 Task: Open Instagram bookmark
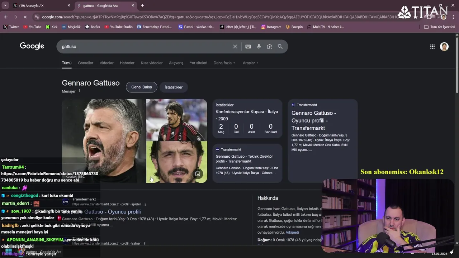pos(271,27)
